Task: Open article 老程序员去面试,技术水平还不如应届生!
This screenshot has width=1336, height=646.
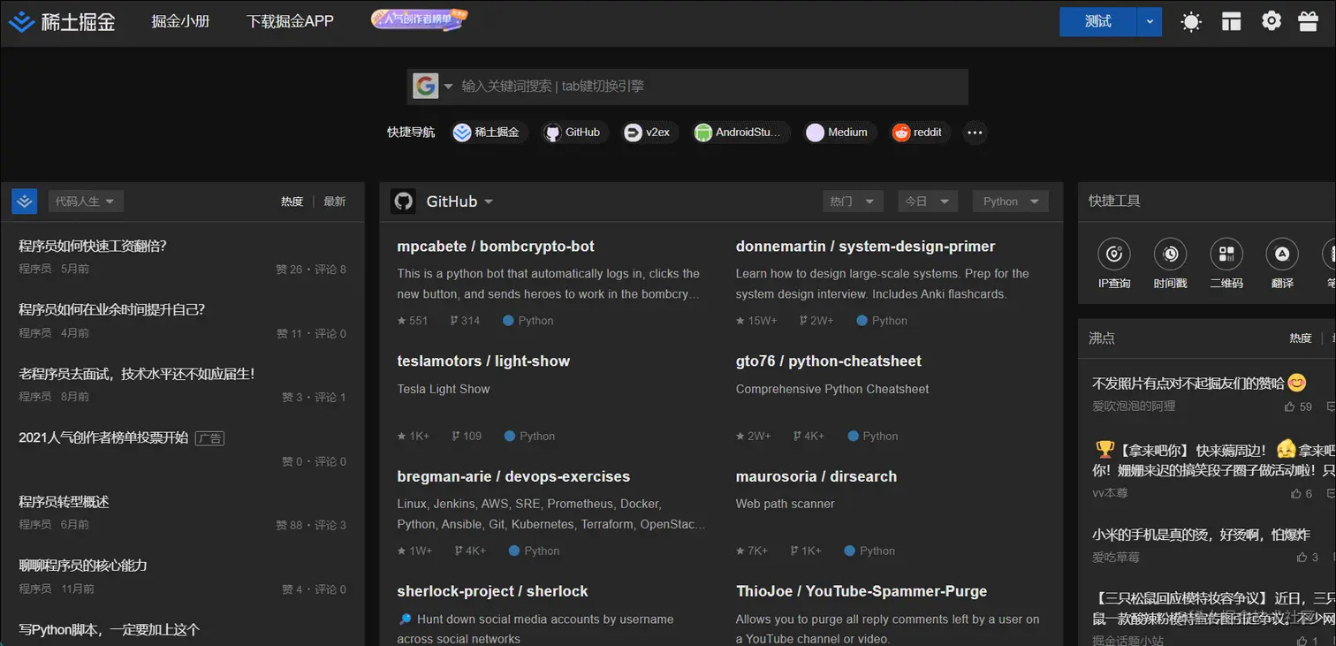Action: 137,374
